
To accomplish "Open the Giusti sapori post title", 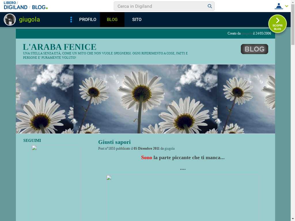I will [x=114, y=142].
